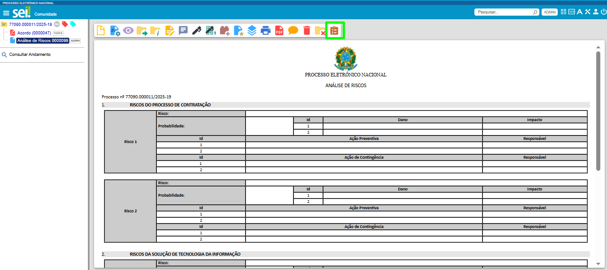Click the brown clipboard checklist icon
The image size is (607, 270).
(x=334, y=30)
